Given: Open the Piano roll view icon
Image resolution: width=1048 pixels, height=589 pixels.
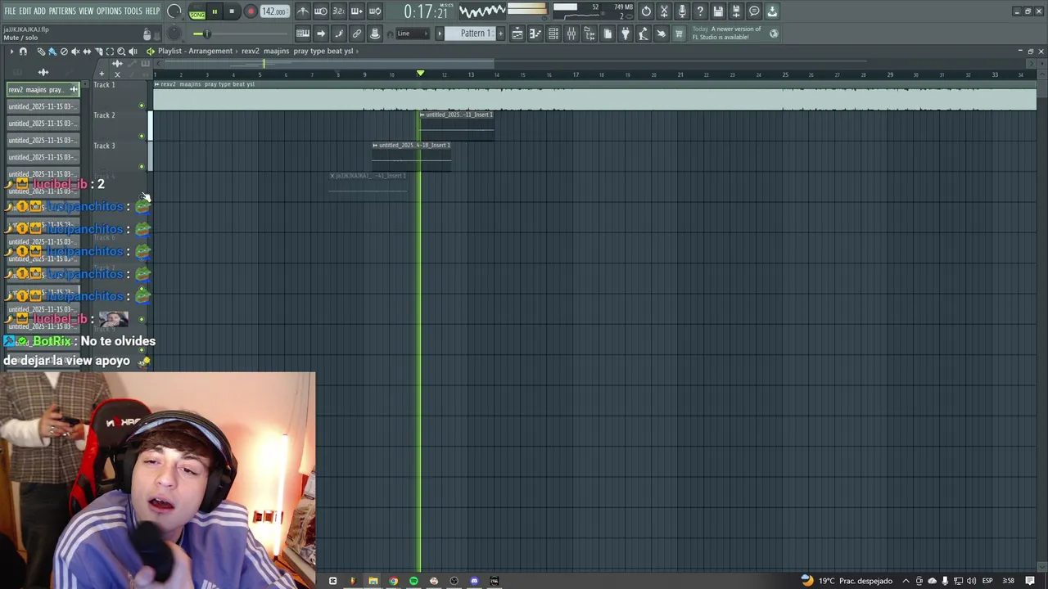Looking at the screenshot, I should pyautogui.click(x=535, y=34).
